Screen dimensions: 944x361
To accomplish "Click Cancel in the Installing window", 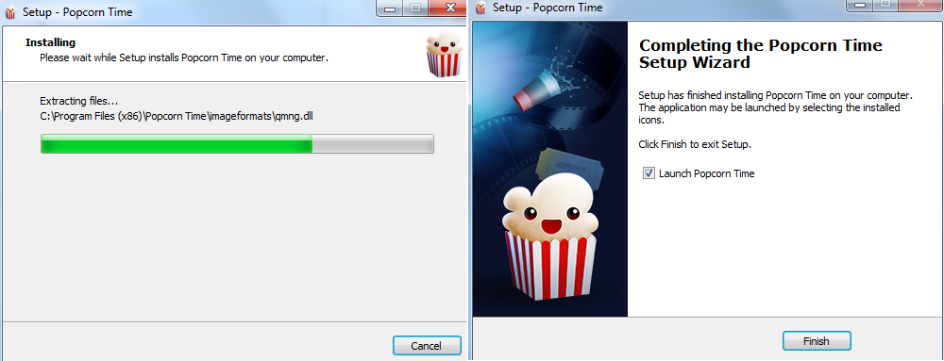I will click(427, 345).
